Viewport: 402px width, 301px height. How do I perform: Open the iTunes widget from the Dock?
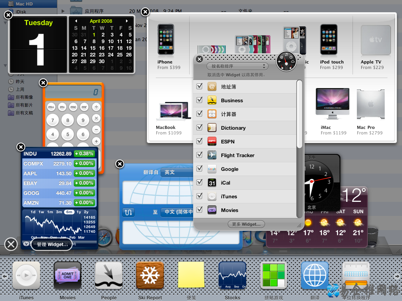26,276
